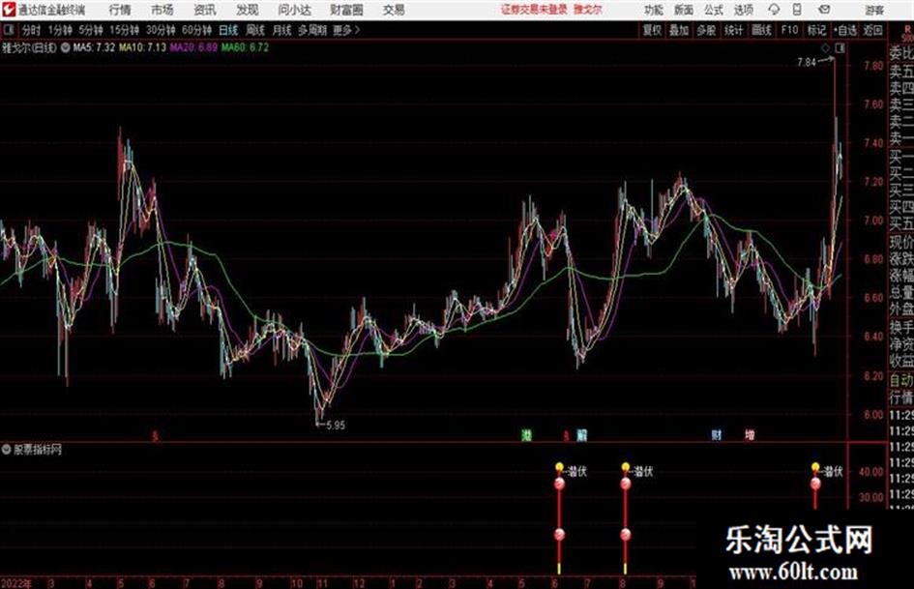Open the 功能 menu
Viewport: 914px width, 589px height.
click(x=654, y=10)
